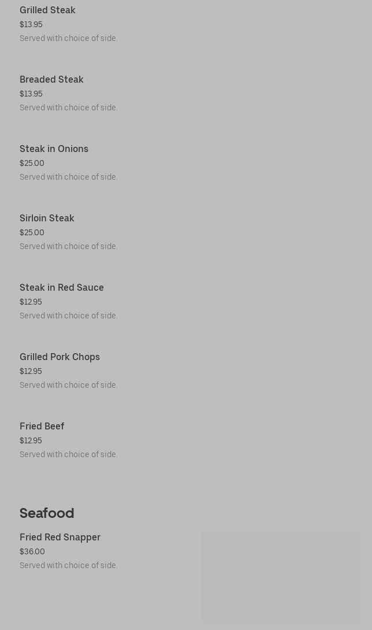Select Steak in Red Sauce
The width and height of the screenshot is (372, 630).
pyautogui.click(x=62, y=288)
